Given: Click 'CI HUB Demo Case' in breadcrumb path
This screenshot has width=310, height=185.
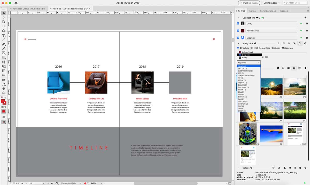Looking at the screenshot, I should coord(260,48).
